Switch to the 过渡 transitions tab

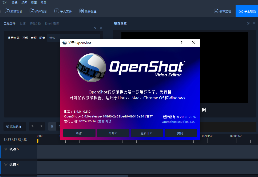22,23
